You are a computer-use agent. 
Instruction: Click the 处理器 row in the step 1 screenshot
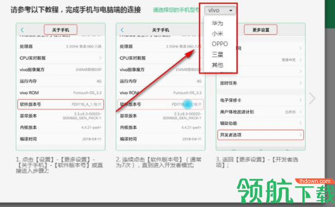tap(61, 46)
